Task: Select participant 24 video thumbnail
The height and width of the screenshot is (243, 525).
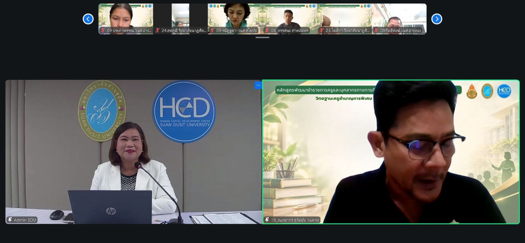Action: coord(181,19)
